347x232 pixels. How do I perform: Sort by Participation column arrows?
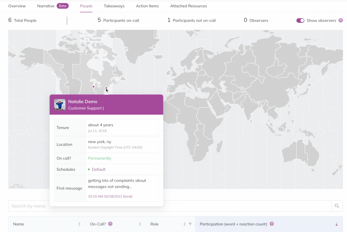[x=337, y=224]
